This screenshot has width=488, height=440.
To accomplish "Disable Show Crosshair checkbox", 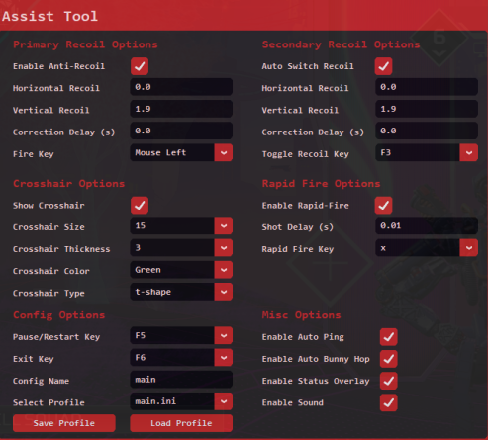I will pyautogui.click(x=140, y=206).
